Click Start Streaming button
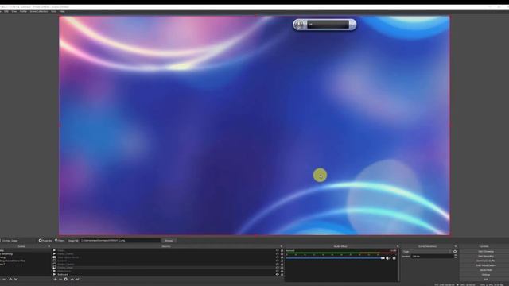 point(486,251)
